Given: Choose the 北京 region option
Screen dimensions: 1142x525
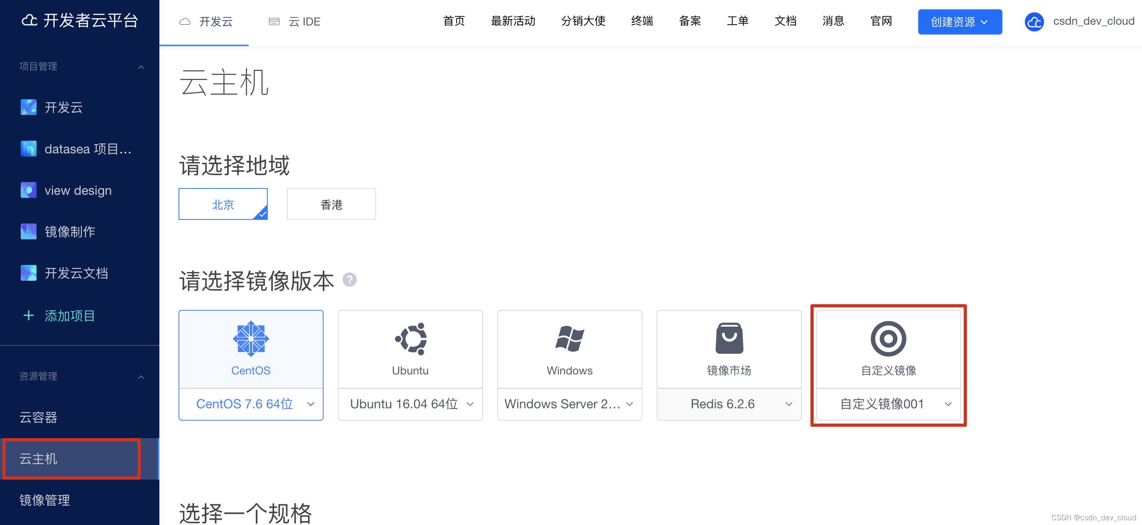Looking at the screenshot, I should pyautogui.click(x=223, y=204).
